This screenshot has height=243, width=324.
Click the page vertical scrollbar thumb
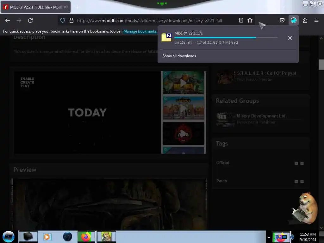click(321, 65)
